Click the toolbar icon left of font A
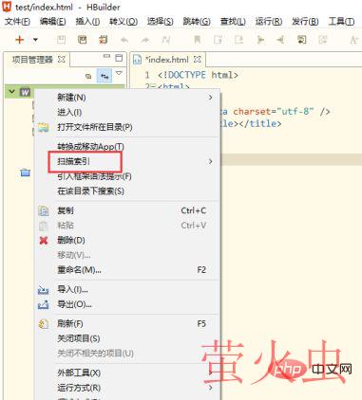 click(x=323, y=40)
